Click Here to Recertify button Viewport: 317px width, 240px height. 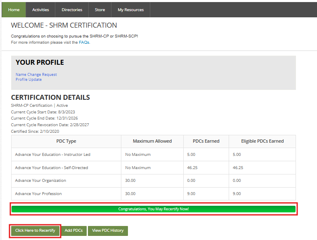pyautogui.click(x=35, y=231)
